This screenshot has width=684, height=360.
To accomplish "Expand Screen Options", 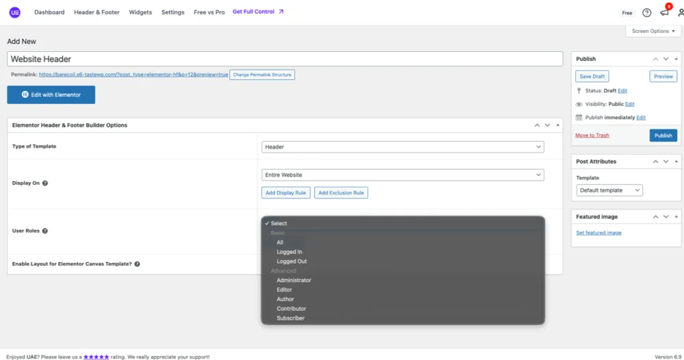I will point(653,31).
